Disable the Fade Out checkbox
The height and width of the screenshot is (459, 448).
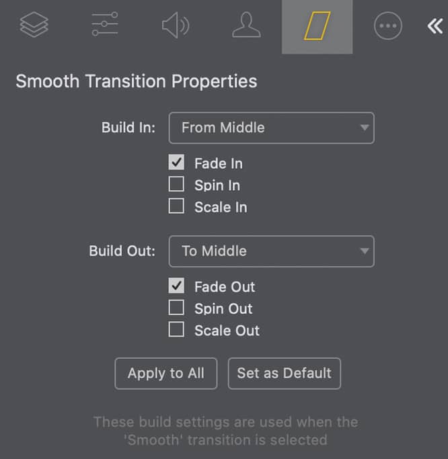coord(176,286)
